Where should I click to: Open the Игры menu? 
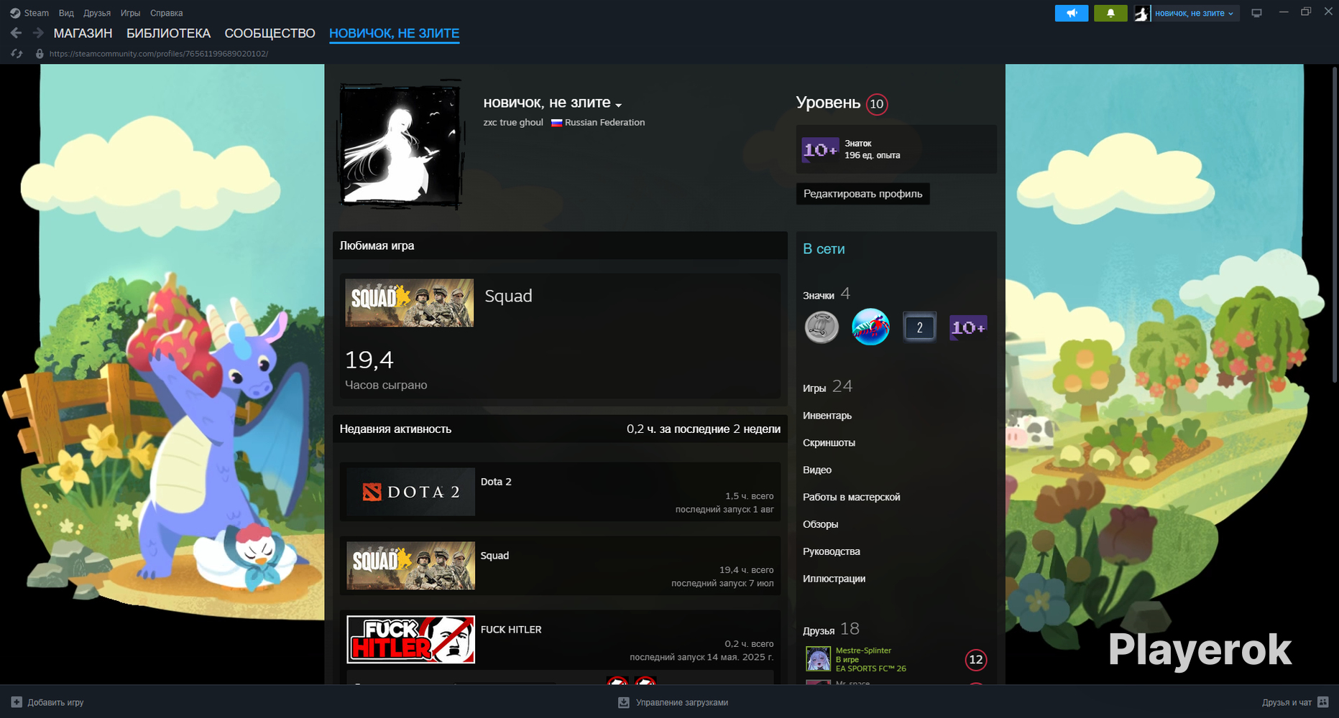[130, 13]
